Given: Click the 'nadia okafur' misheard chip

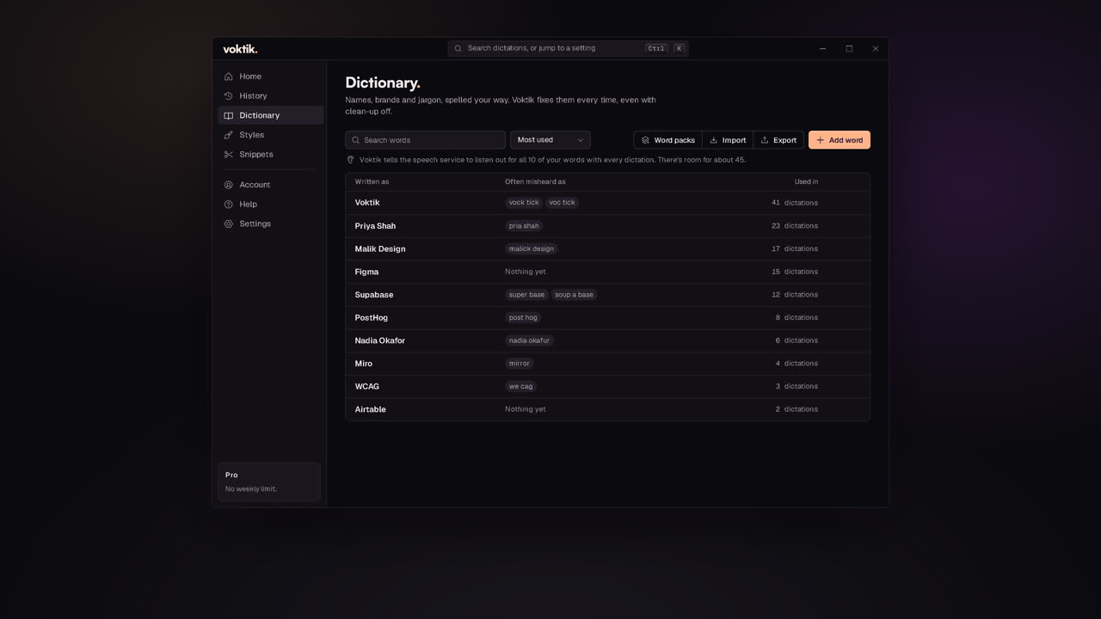Looking at the screenshot, I should 529,340.
